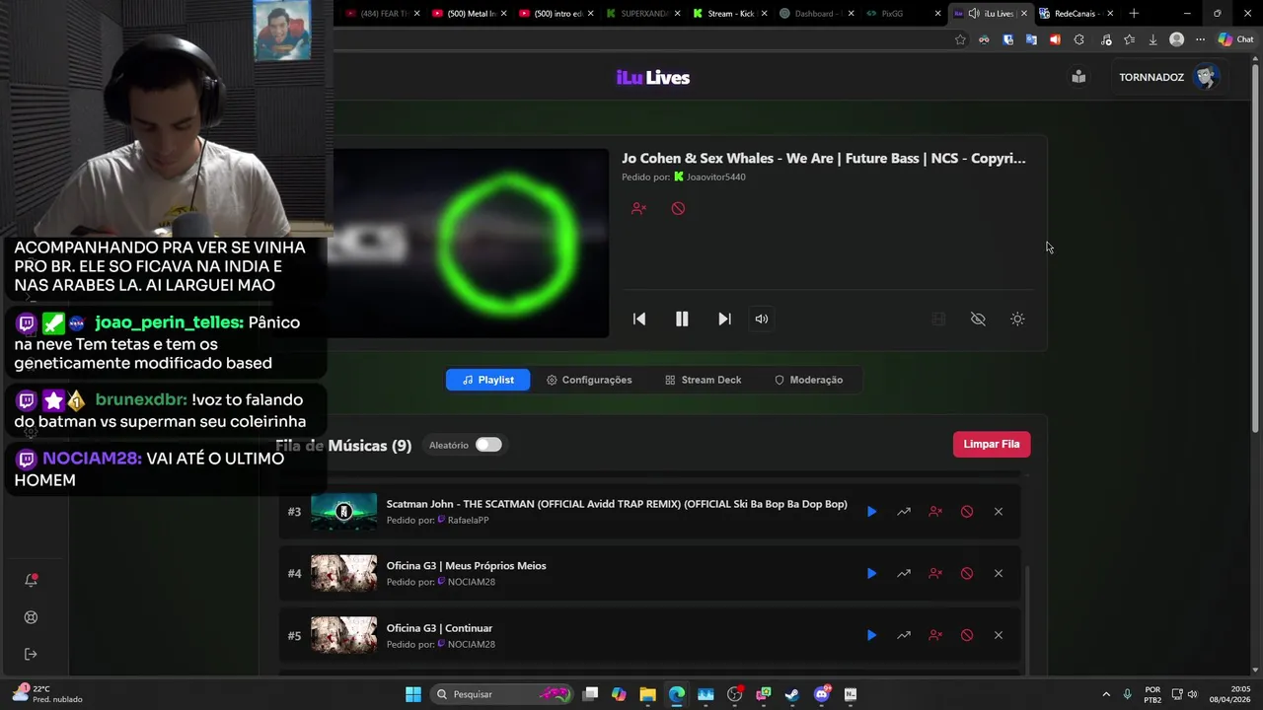Toggle the Aleatório shuffle switch

488,445
